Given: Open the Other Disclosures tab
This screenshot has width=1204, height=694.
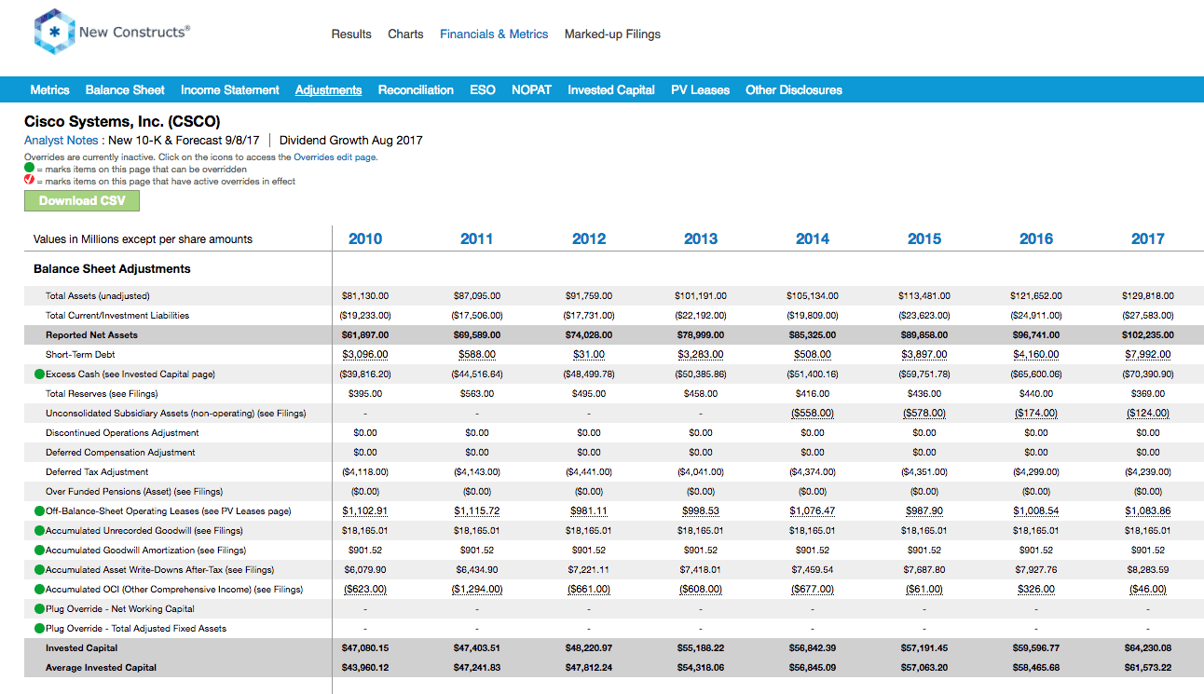Looking at the screenshot, I should (x=794, y=90).
